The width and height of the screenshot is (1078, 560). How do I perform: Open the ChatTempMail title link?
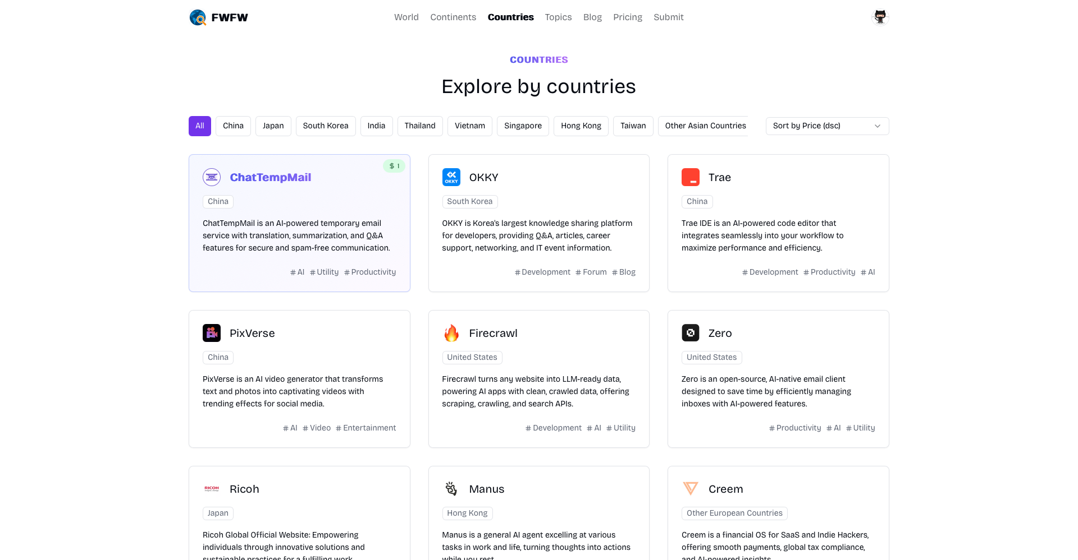(x=271, y=178)
